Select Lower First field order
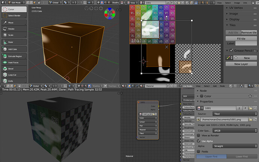 click(x=242, y=156)
